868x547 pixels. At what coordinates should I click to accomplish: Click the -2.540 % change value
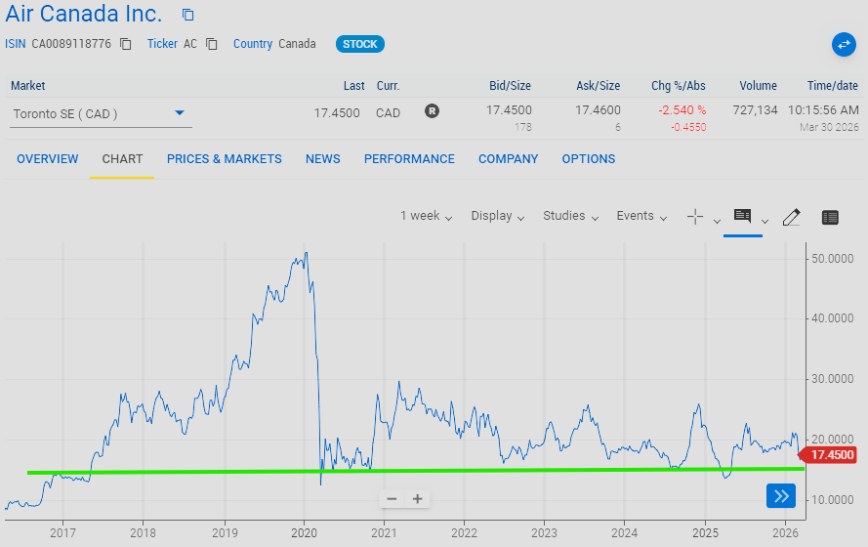682,110
